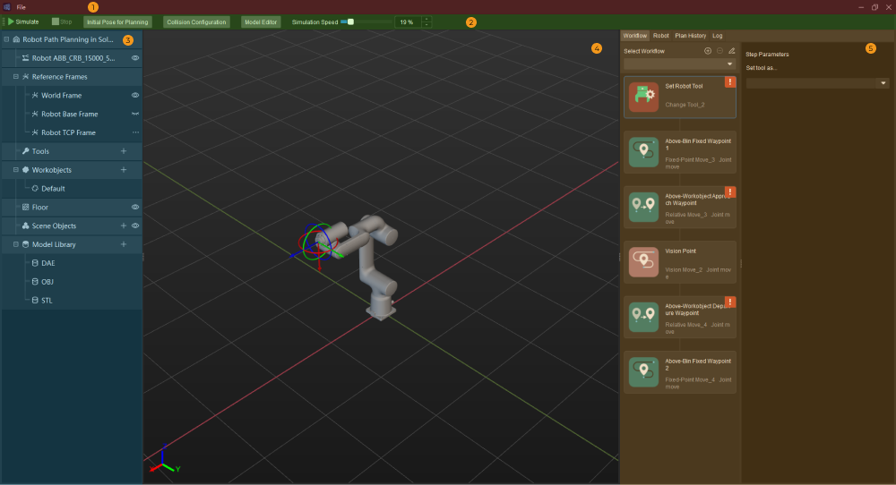The width and height of the screenshot is (896, 485).
Task: Click the edit workflow pencil icon
Action: click(x=731, y=51)
